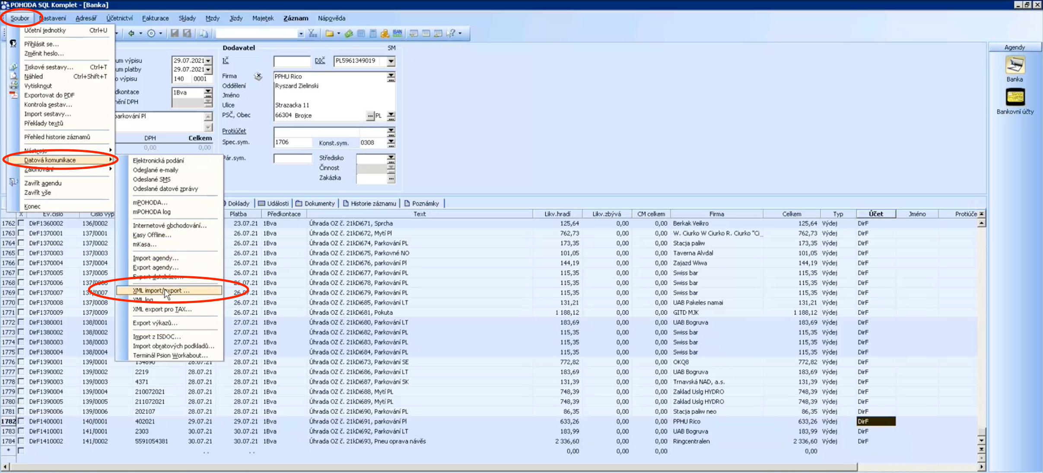Click the third note panel toolbar icon

[438, 33]
